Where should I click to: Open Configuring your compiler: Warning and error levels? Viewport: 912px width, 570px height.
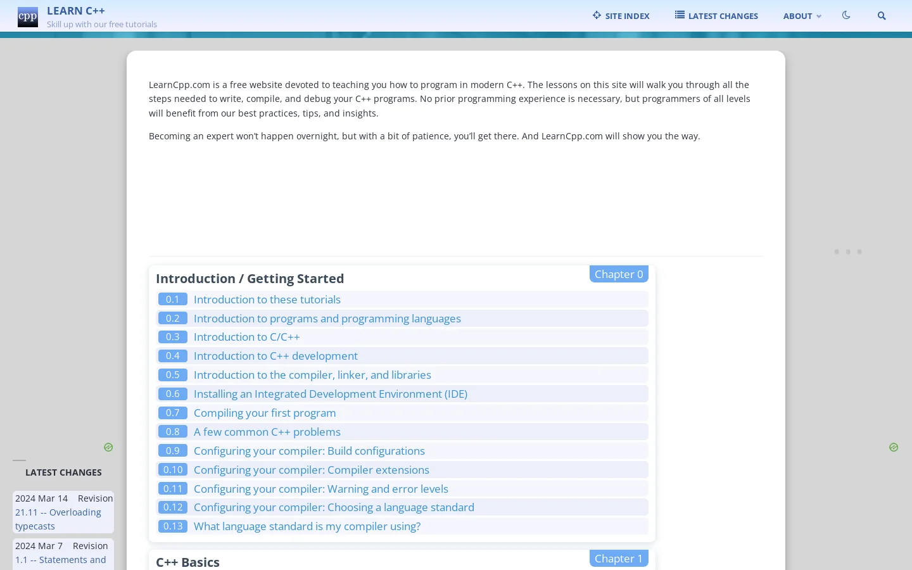[321, 489]
